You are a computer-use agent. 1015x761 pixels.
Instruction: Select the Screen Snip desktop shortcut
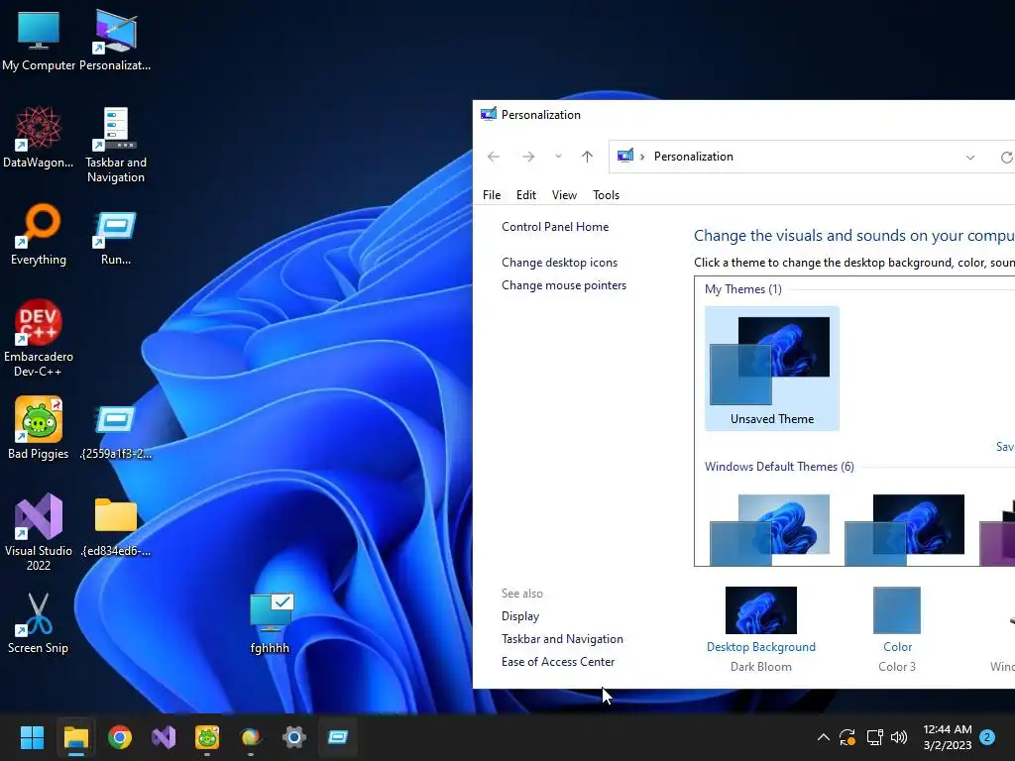[x=39, y=622]
